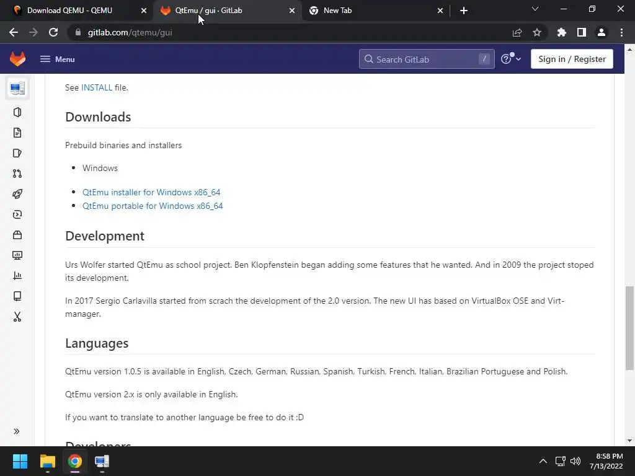Share this page icon
This screenshot has height=476, width=635.
tap(517, 32)
